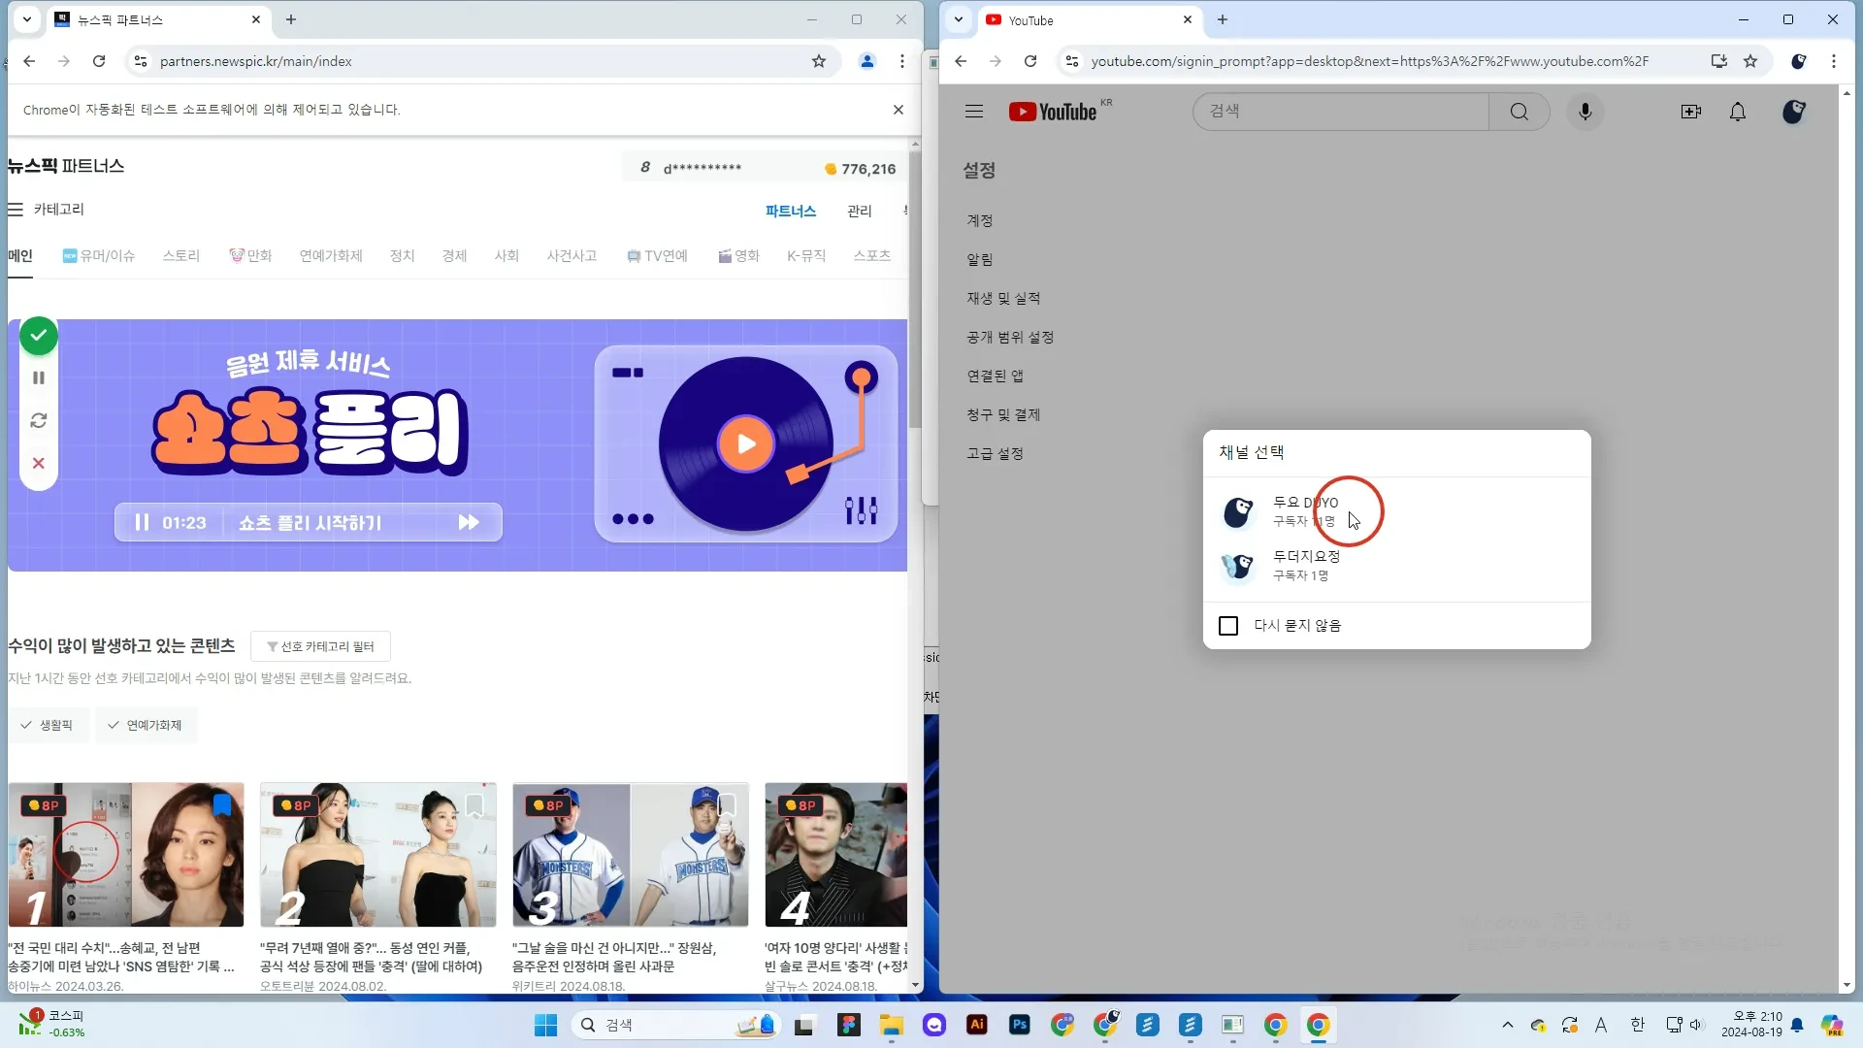Open Chrome profile icon in Newspic window
This screenshot has height=1048, width=1863.
pyautogui.click(x=867, y=61)
